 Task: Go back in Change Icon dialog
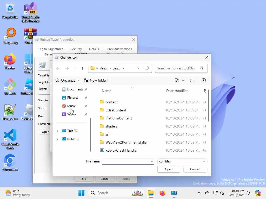coord(58,68)
